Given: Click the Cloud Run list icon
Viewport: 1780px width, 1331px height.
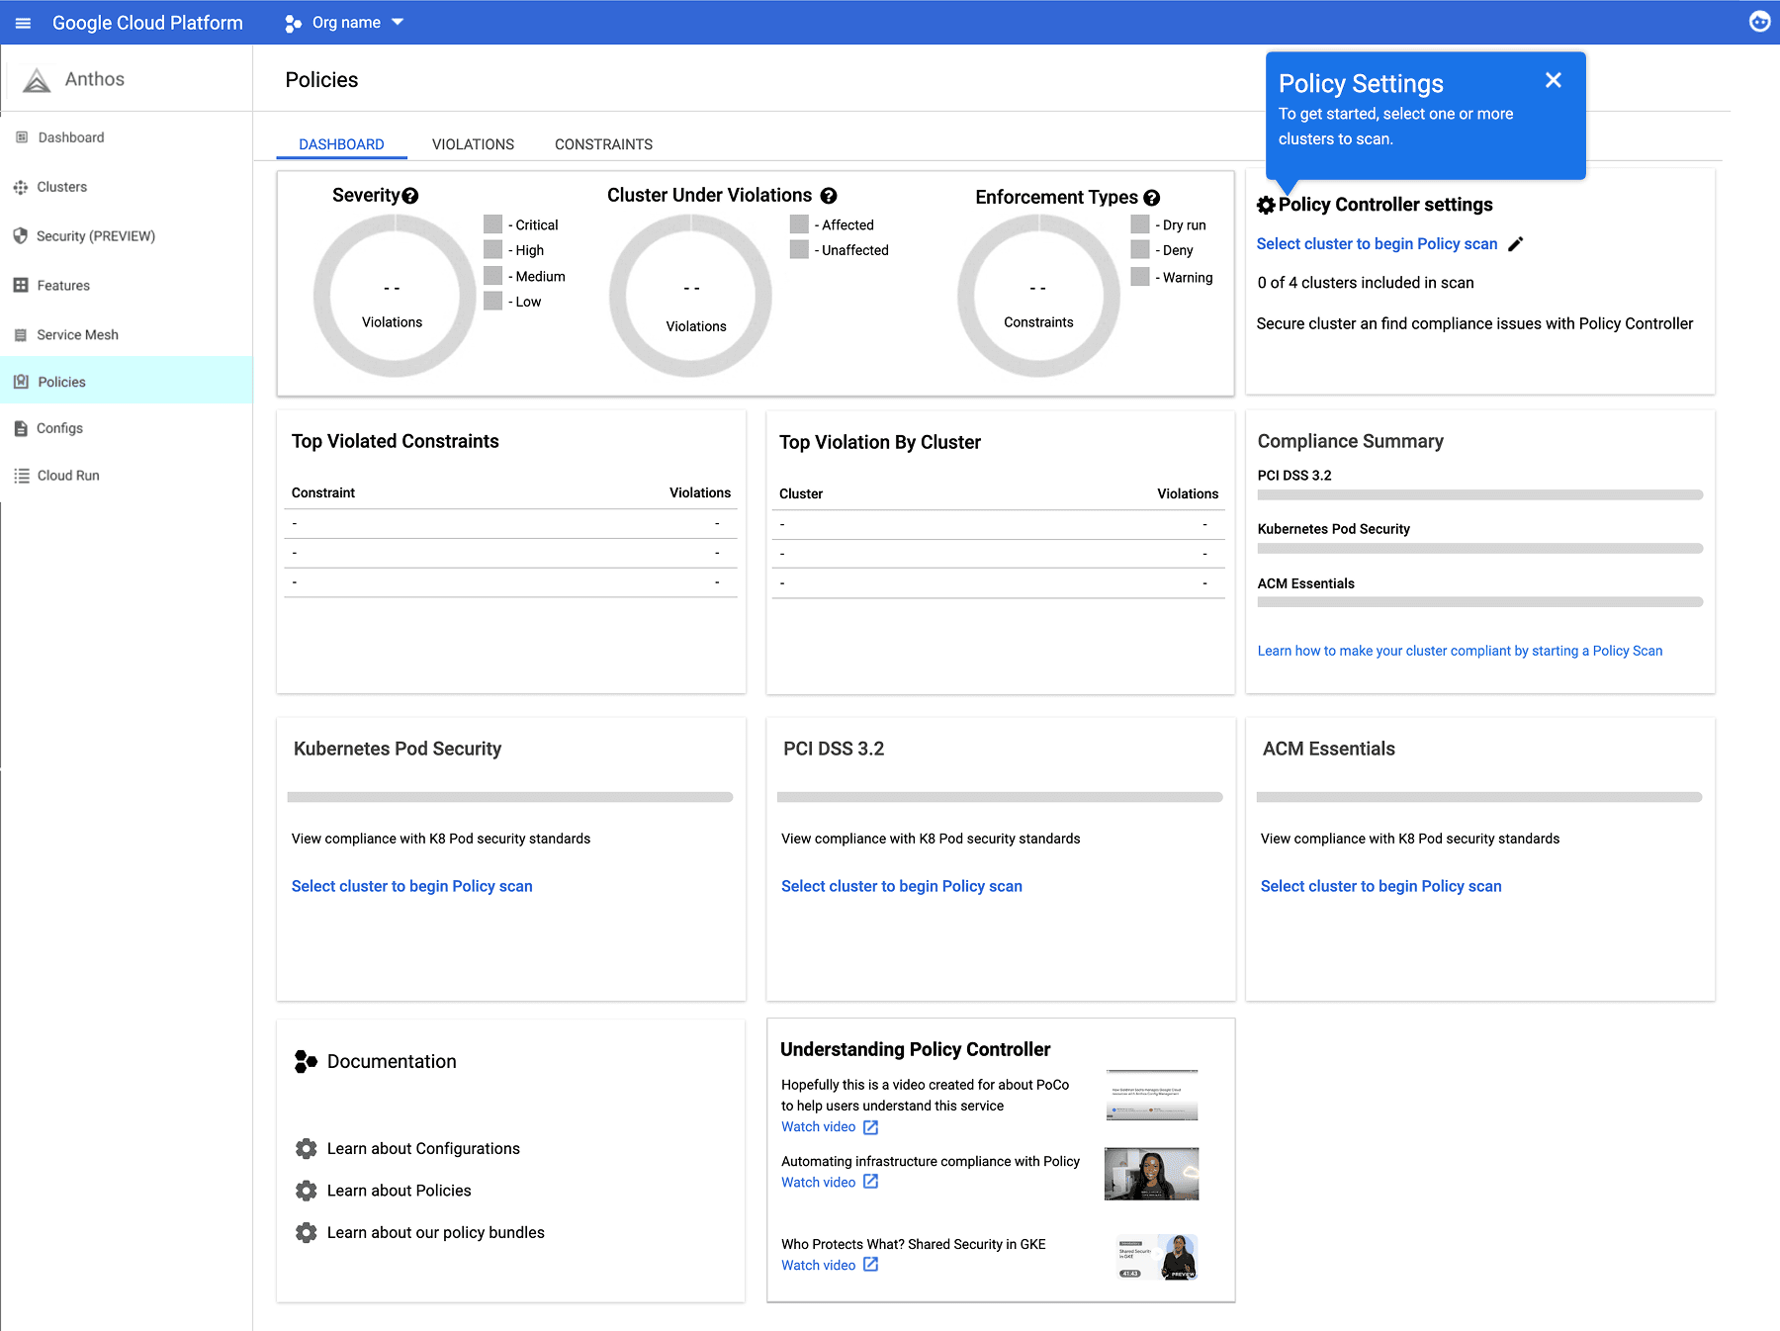Looking at the screenshot, I should click(21, 476).
